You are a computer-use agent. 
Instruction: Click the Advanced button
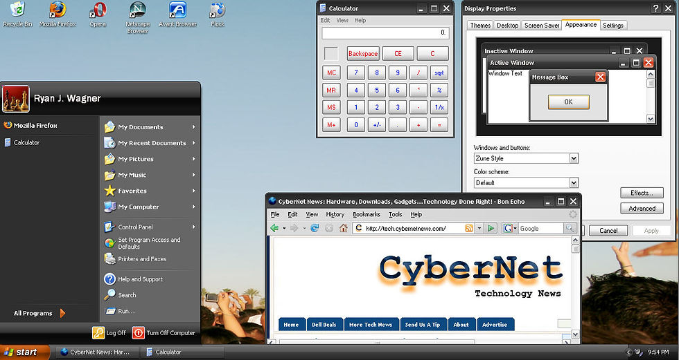point(642,209)
